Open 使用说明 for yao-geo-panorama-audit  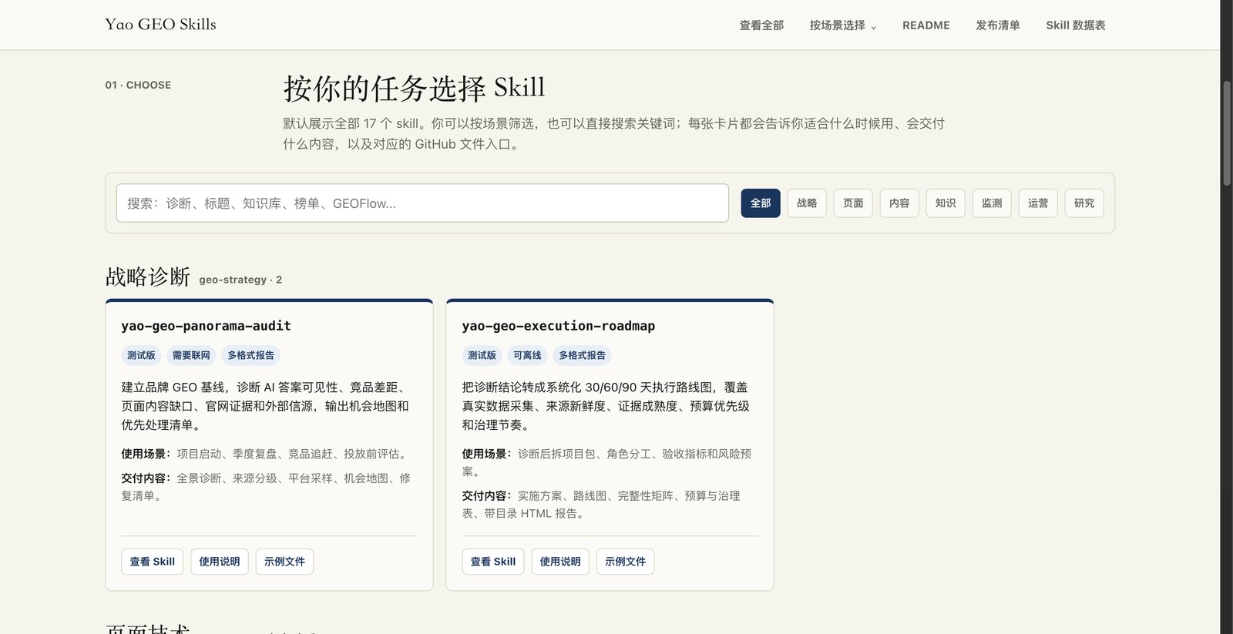[x=220, y=562]
